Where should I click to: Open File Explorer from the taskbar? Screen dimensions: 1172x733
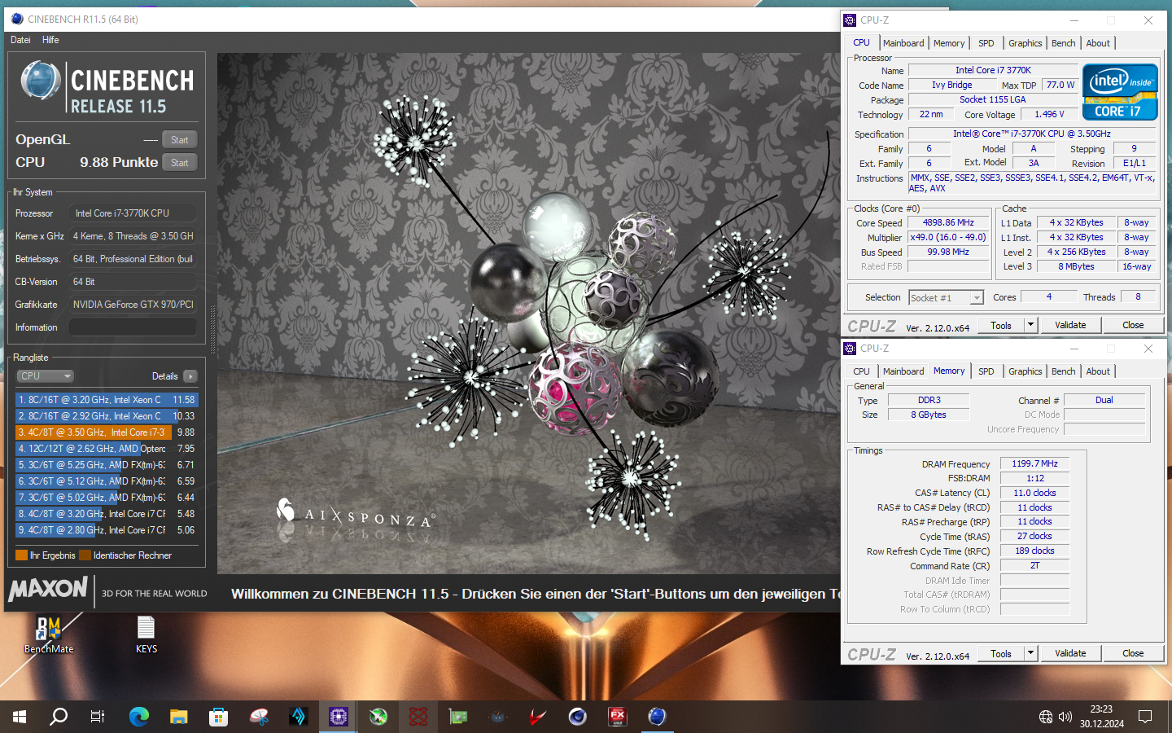(x=179, y=717)
